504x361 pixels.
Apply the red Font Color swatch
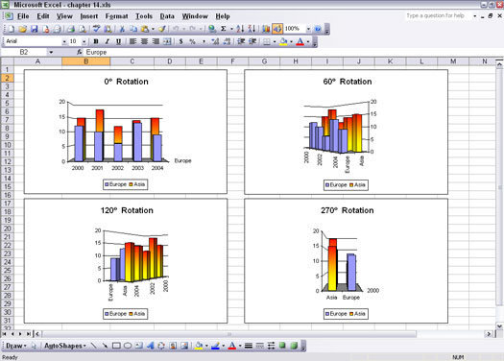300,41
